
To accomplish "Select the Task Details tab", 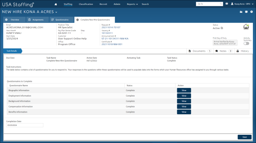I will (12, 51).
